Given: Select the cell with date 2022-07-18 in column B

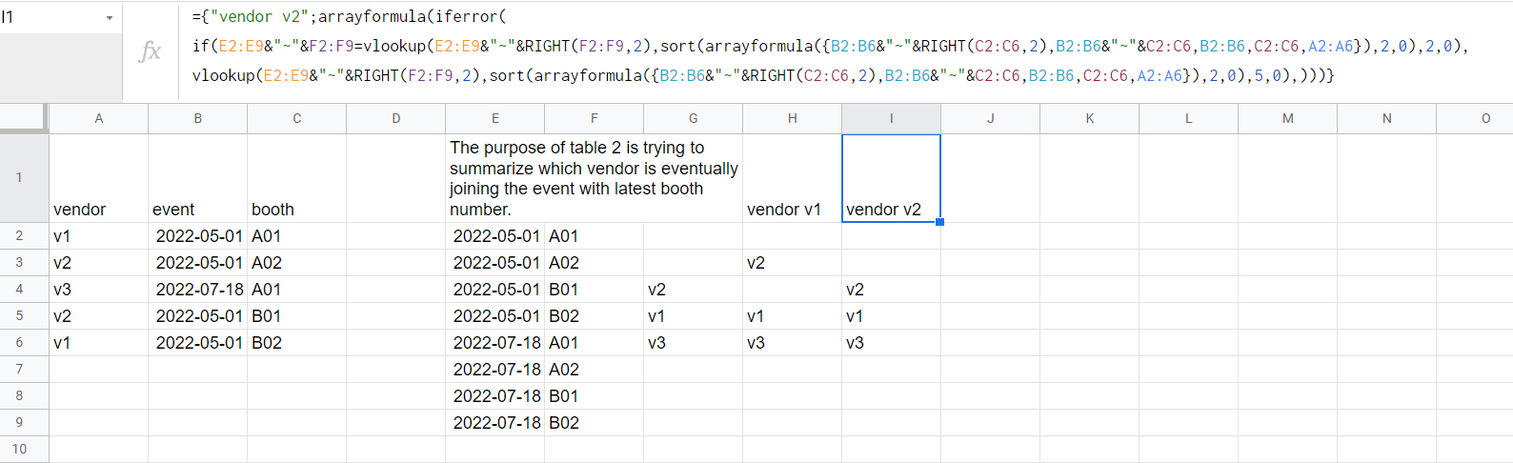Looking at the screenshot, I should [x=198, y=289].
